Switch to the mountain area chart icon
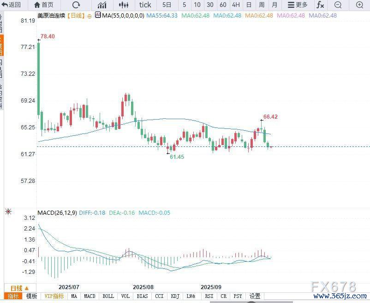Image resolution: width=370 pixels, height=303 pixels. point(102,5)
